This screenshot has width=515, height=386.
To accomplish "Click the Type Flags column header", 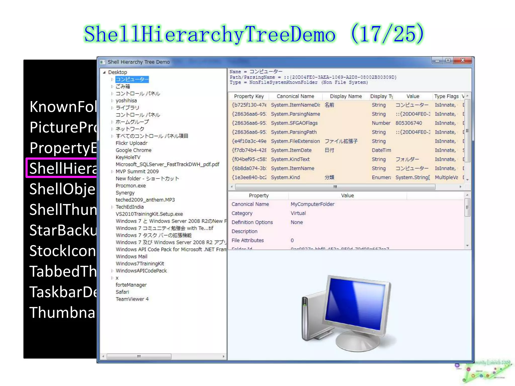I will coord(446,96).
